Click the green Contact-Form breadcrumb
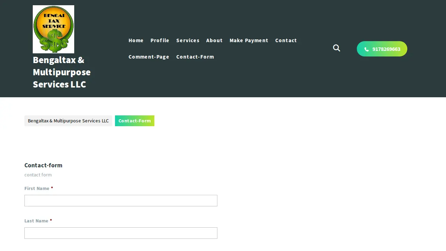Viewport: 446px width, 251px height. click(134, 121)
